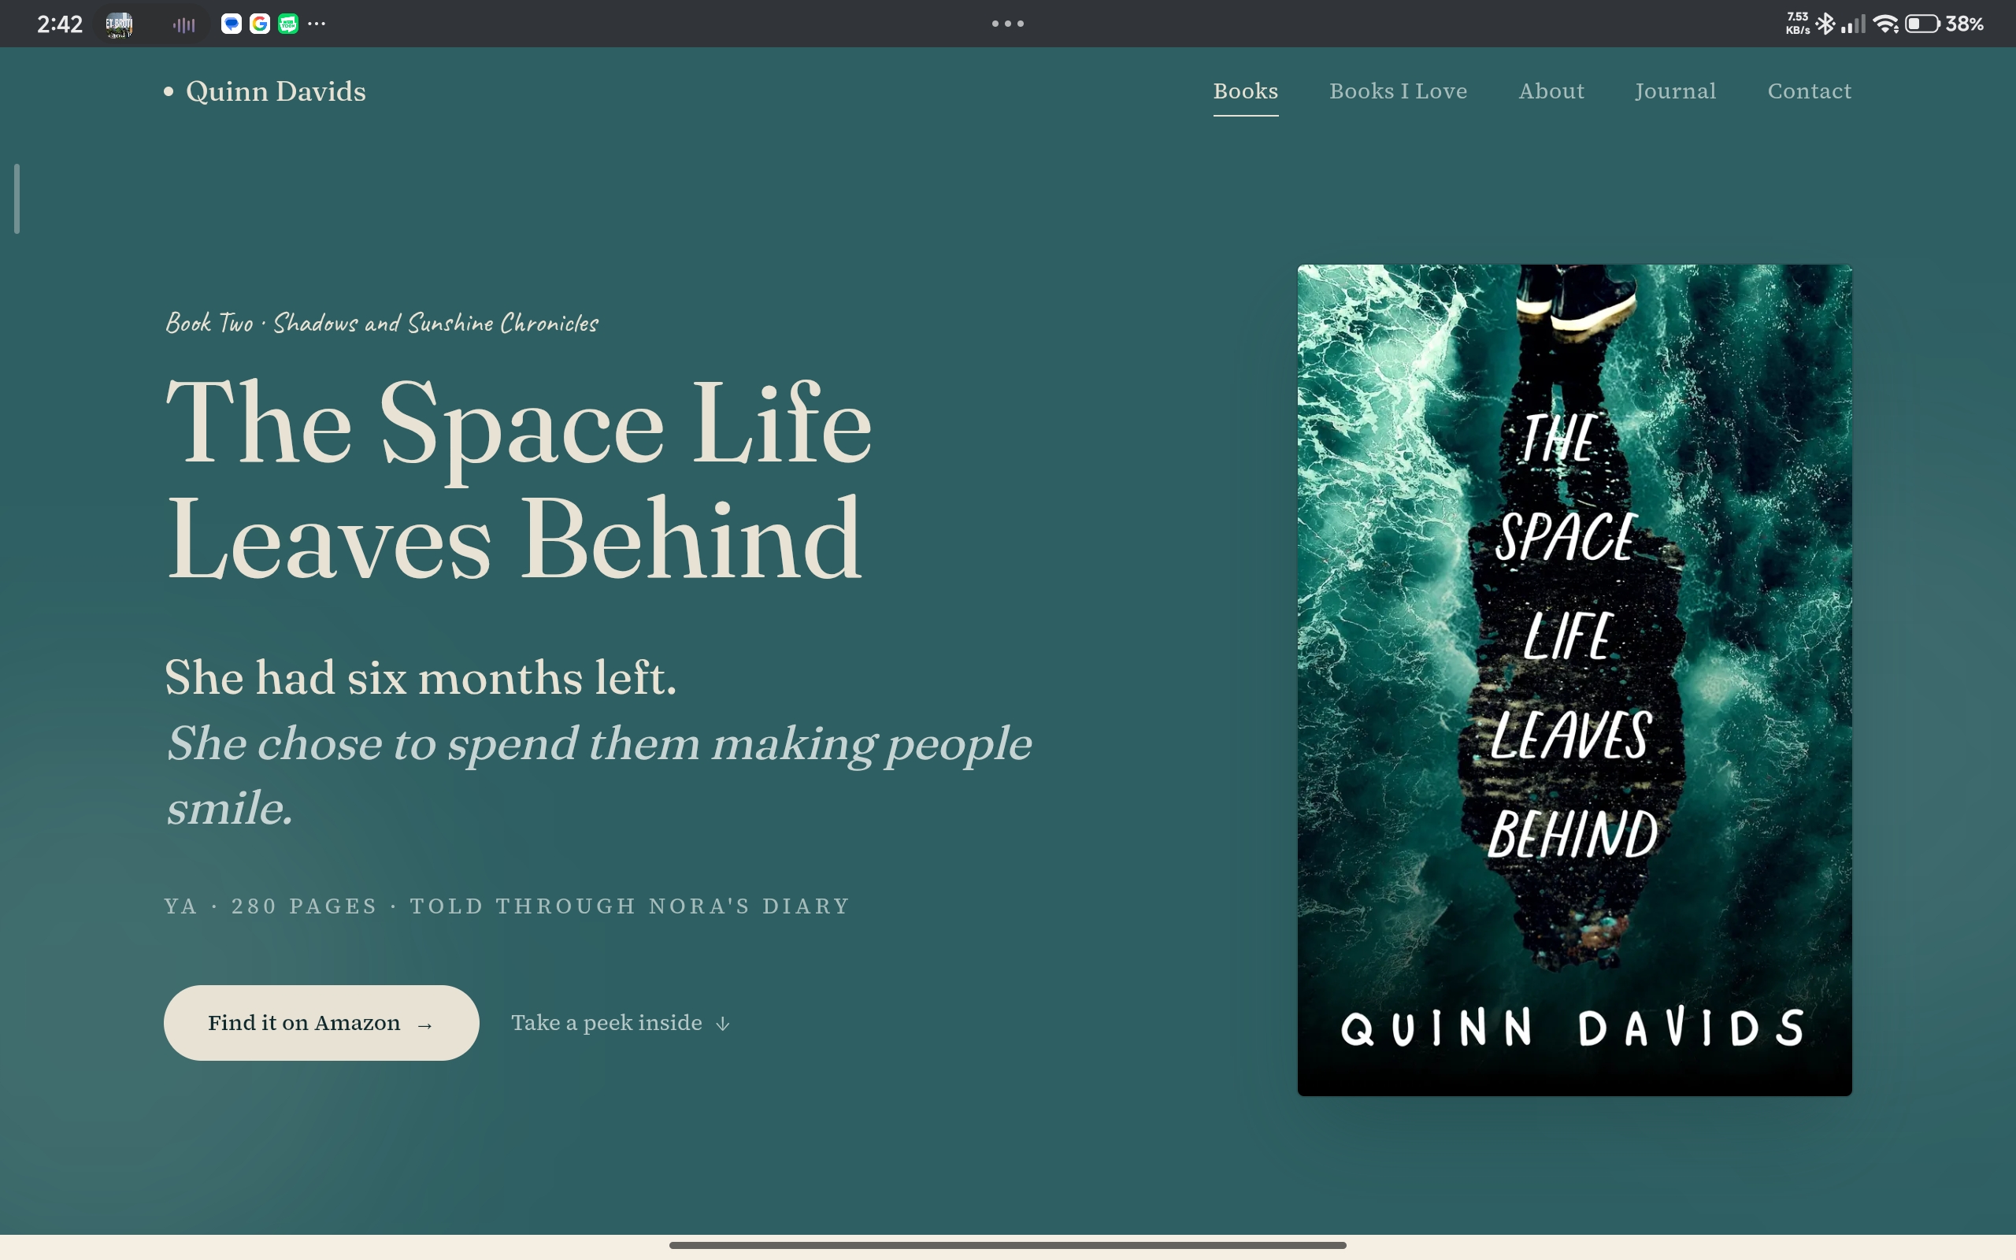Tap the three-dot window handle at top center
The width and height of the screenshot is (2016, 1260).
pos(1008,24)
